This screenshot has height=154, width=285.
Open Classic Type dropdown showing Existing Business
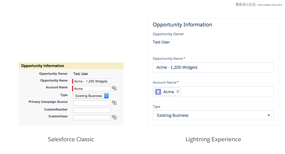pyautogui.click(x=91, y=96)
